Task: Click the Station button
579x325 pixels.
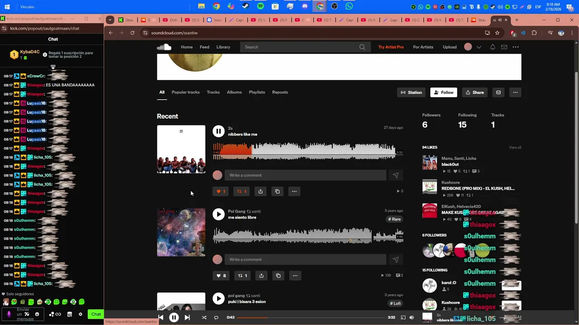Action: click(x=412, y=93)
